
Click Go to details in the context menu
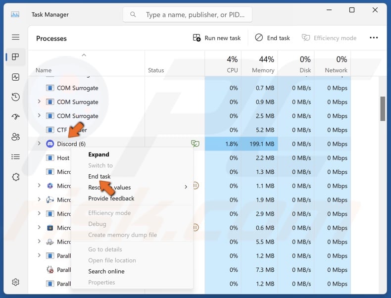[105, 249]
